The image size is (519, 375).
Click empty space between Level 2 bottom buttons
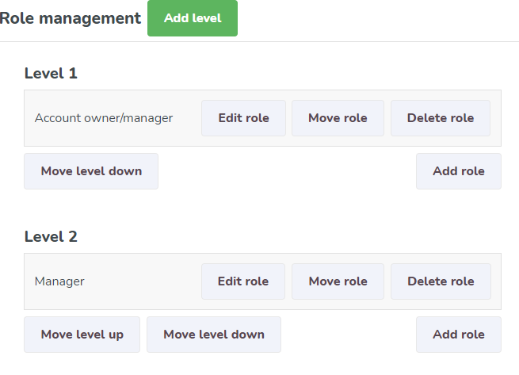point(349,335)
